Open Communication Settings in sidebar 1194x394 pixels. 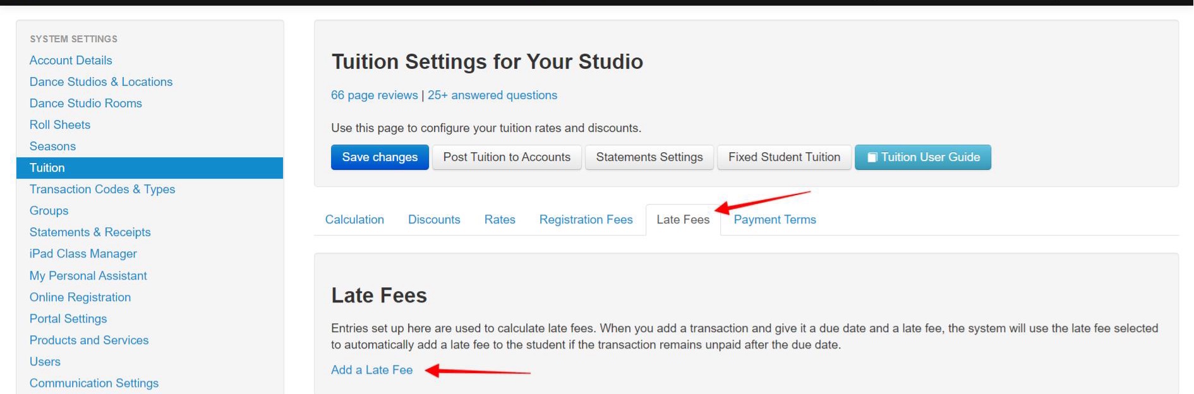pyautogui.click(x=94, y=383)
